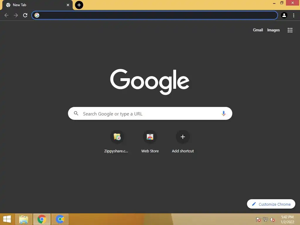Go back using the back arrow
300x225 pixels.
[6, 15]
